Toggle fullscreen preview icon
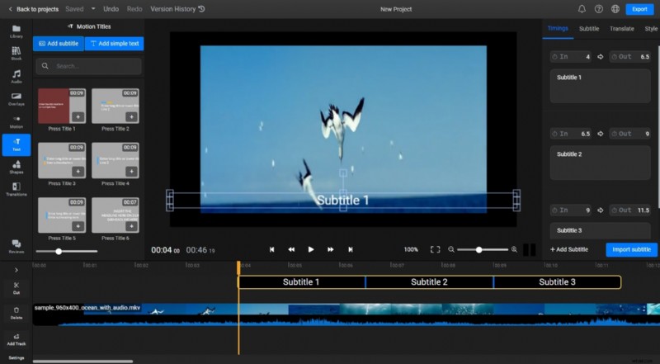This screenshot has height=364, width=660. pos(436,249)
